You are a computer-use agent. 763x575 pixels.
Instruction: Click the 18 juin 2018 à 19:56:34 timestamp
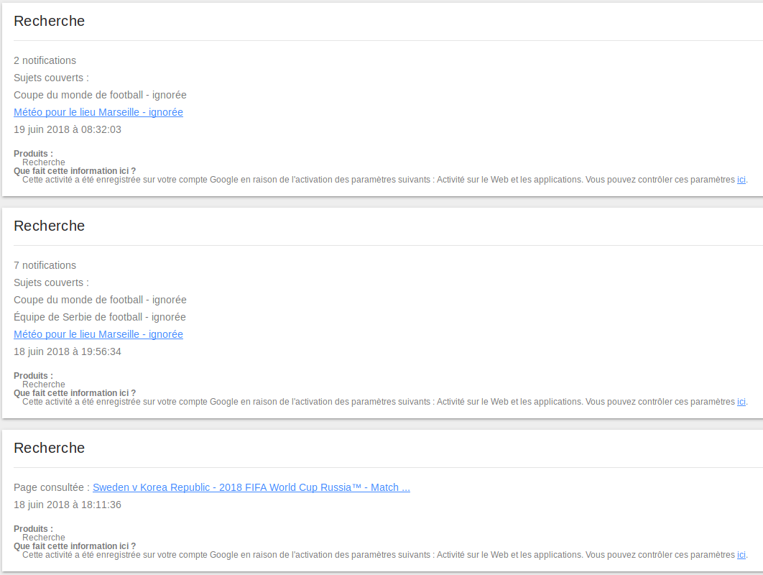coord(67,351)
